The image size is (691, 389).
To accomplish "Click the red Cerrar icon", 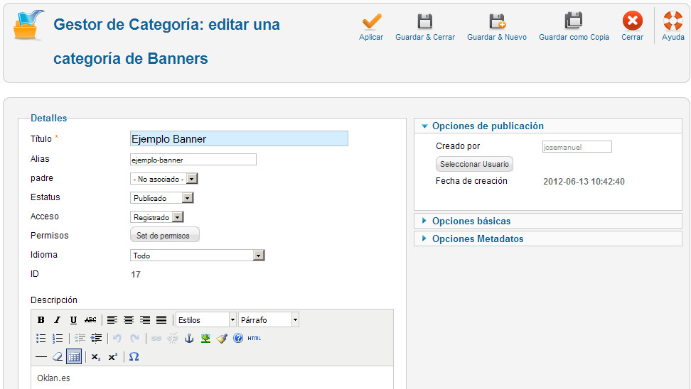I will (x=633, y=21).
